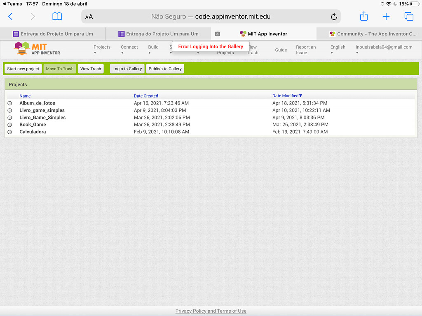Reload the page with the refresh icon
This screenshot has height=316, width=422.
334,17
